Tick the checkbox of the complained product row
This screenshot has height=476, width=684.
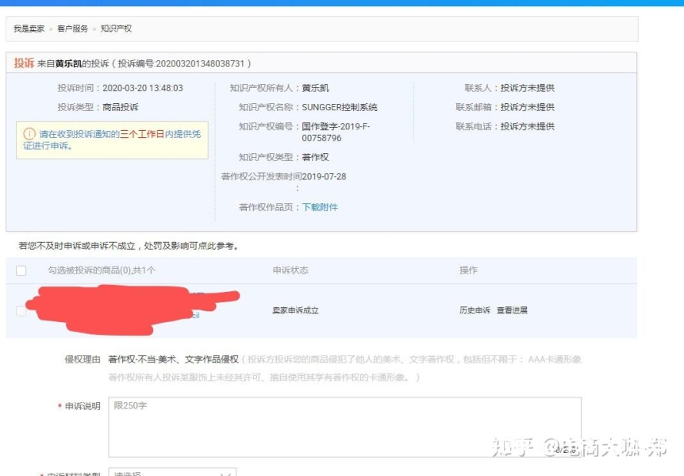click(x=21, y=311)
